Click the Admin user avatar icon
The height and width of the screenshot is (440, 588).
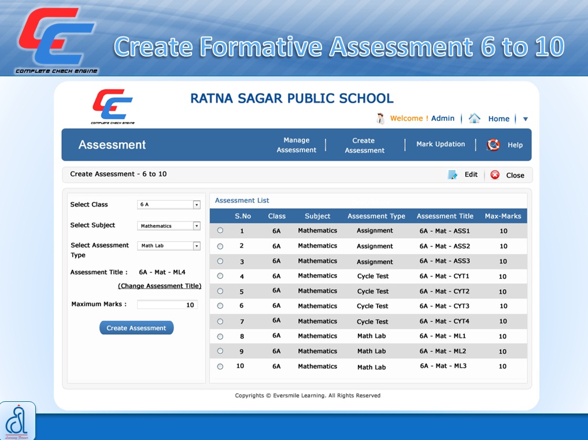click(380, 119)
